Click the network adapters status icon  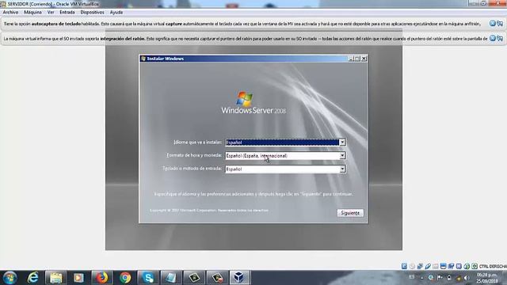[x=420, y=266]
